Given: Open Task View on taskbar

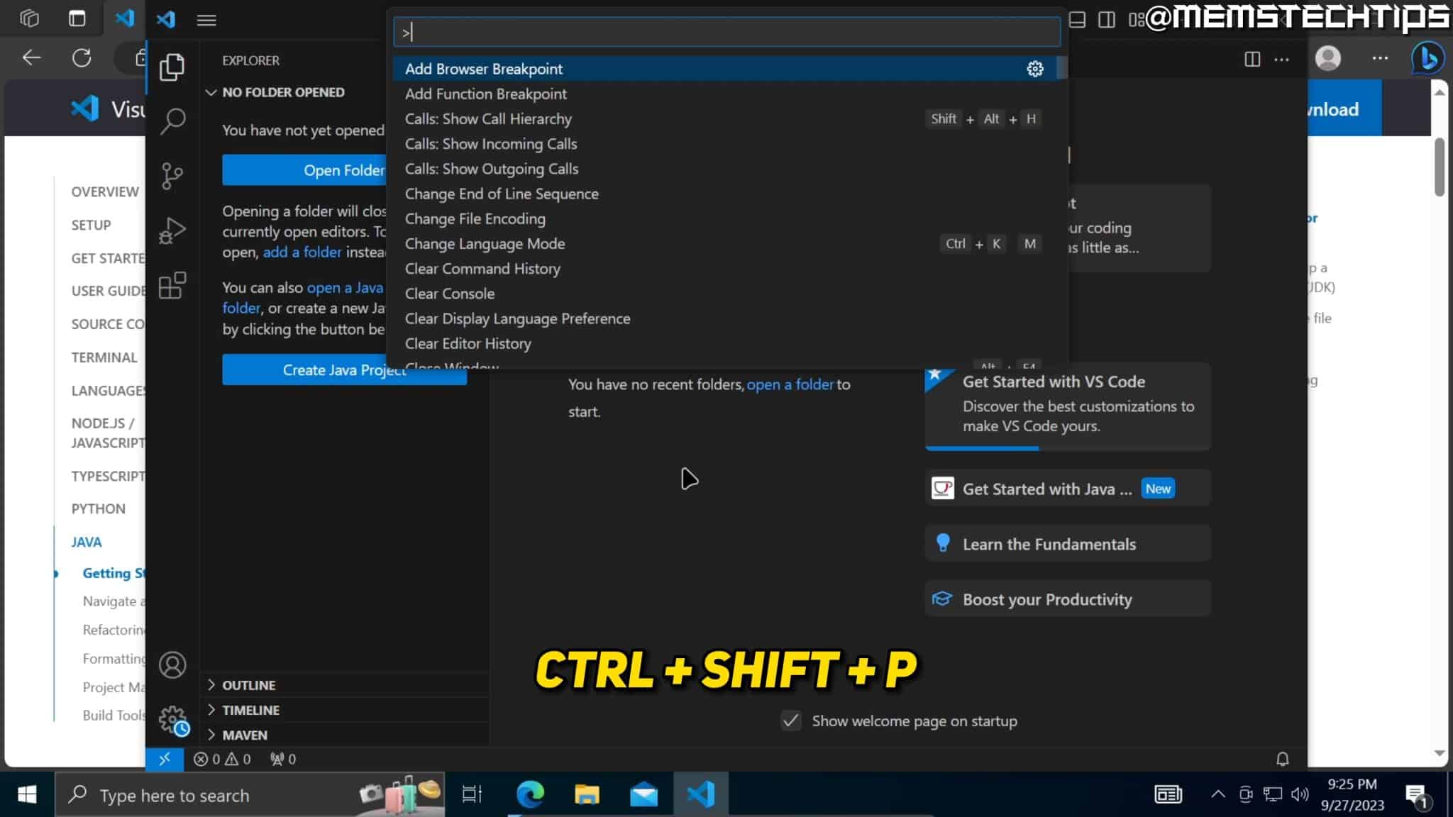Looking at the screenshot, I should (472, 794).
